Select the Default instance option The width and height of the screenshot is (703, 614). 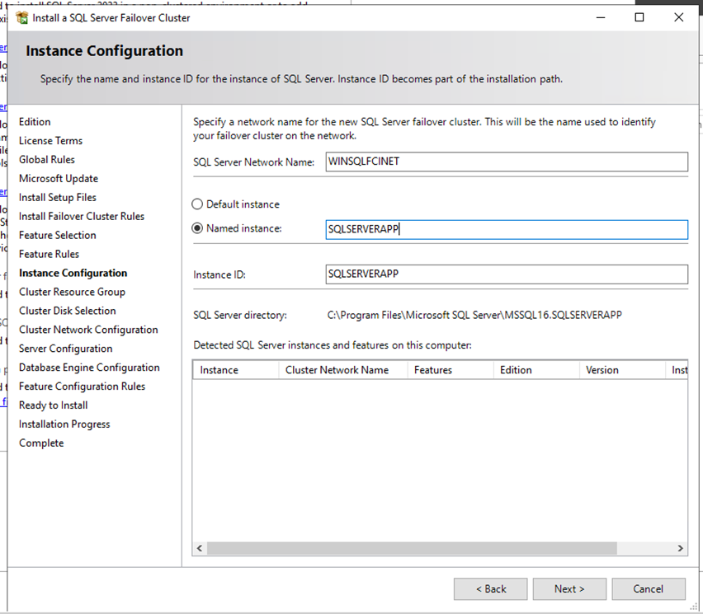[x=197, y=204]
